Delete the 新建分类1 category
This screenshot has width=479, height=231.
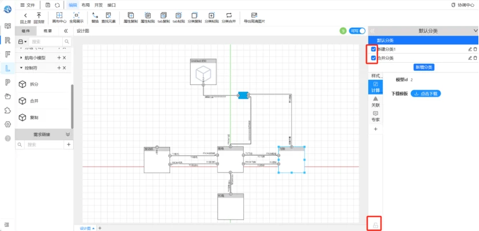coord(475,49)
